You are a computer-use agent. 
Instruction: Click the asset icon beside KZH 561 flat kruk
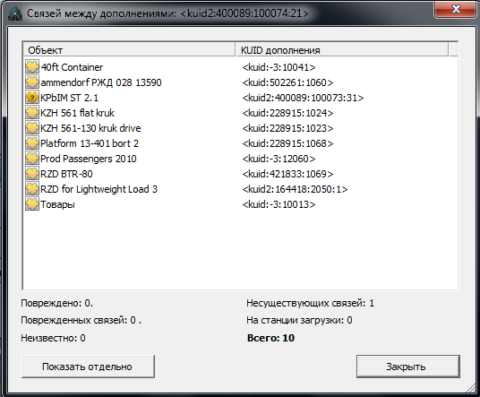click(32, 113)
